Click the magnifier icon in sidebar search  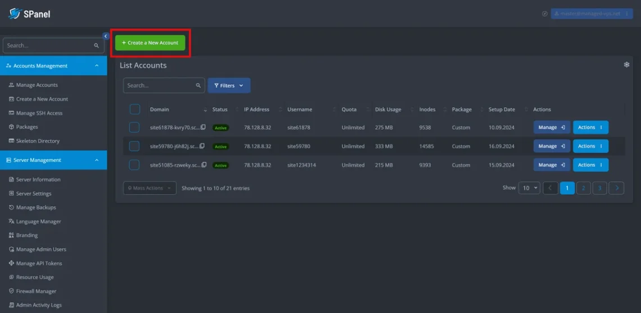click(x=97, y=46)
